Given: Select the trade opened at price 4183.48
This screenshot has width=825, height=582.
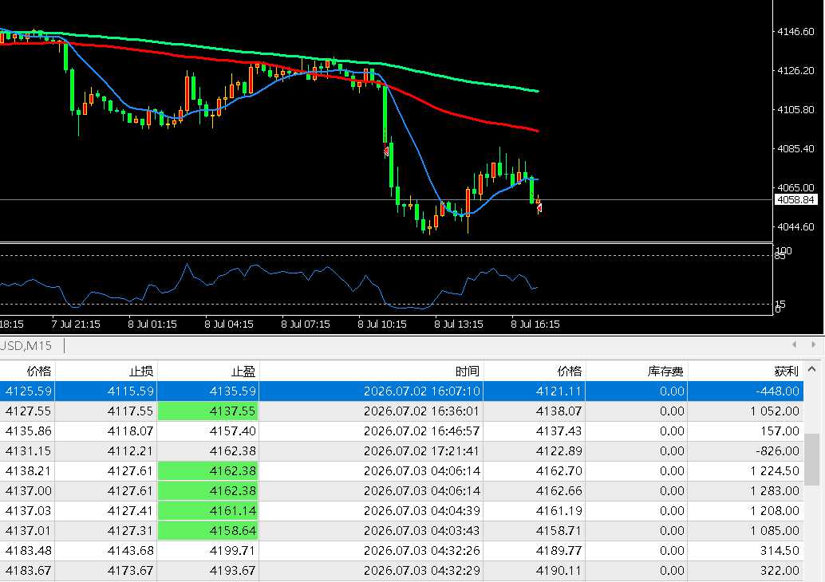Looking at the screenshot, I should (x=402, y=550).
